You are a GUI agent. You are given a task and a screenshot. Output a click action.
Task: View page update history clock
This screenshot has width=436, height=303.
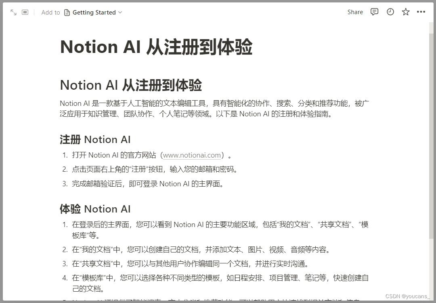click(390, 12)
